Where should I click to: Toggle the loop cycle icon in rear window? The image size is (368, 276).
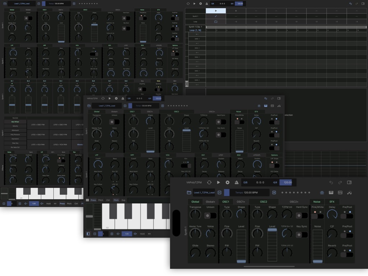point(188,4)
